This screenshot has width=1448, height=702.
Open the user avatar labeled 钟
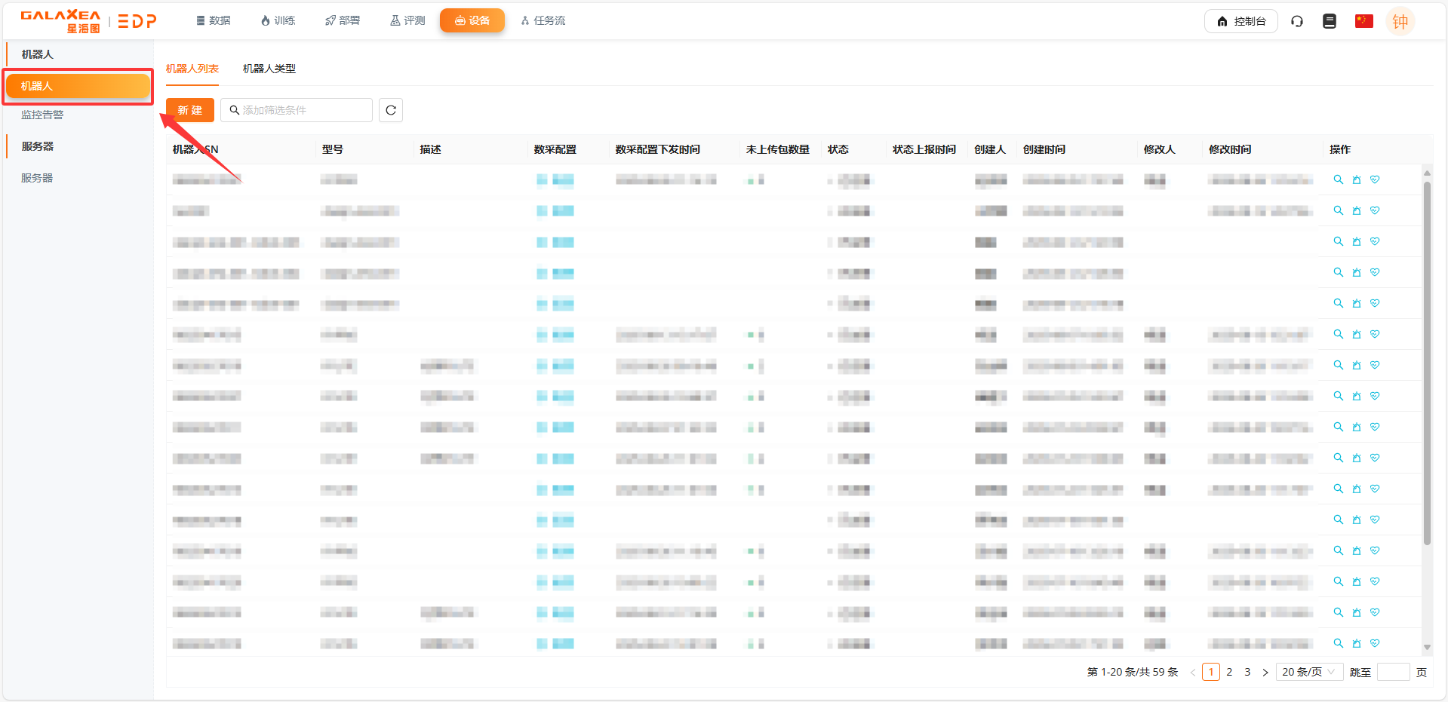1400,21
